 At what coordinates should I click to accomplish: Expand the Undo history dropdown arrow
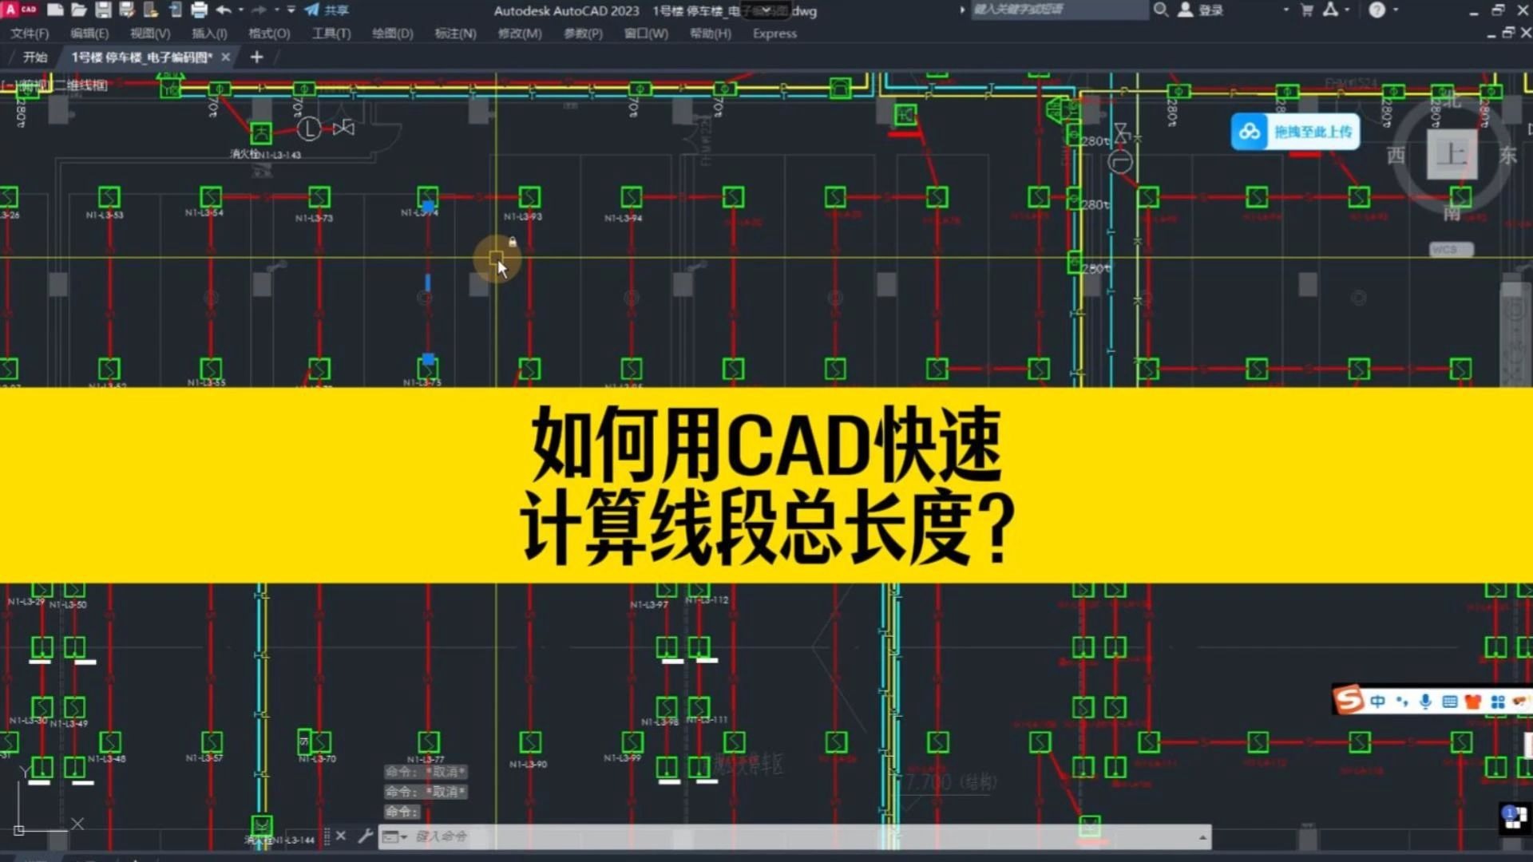[241, 11]
